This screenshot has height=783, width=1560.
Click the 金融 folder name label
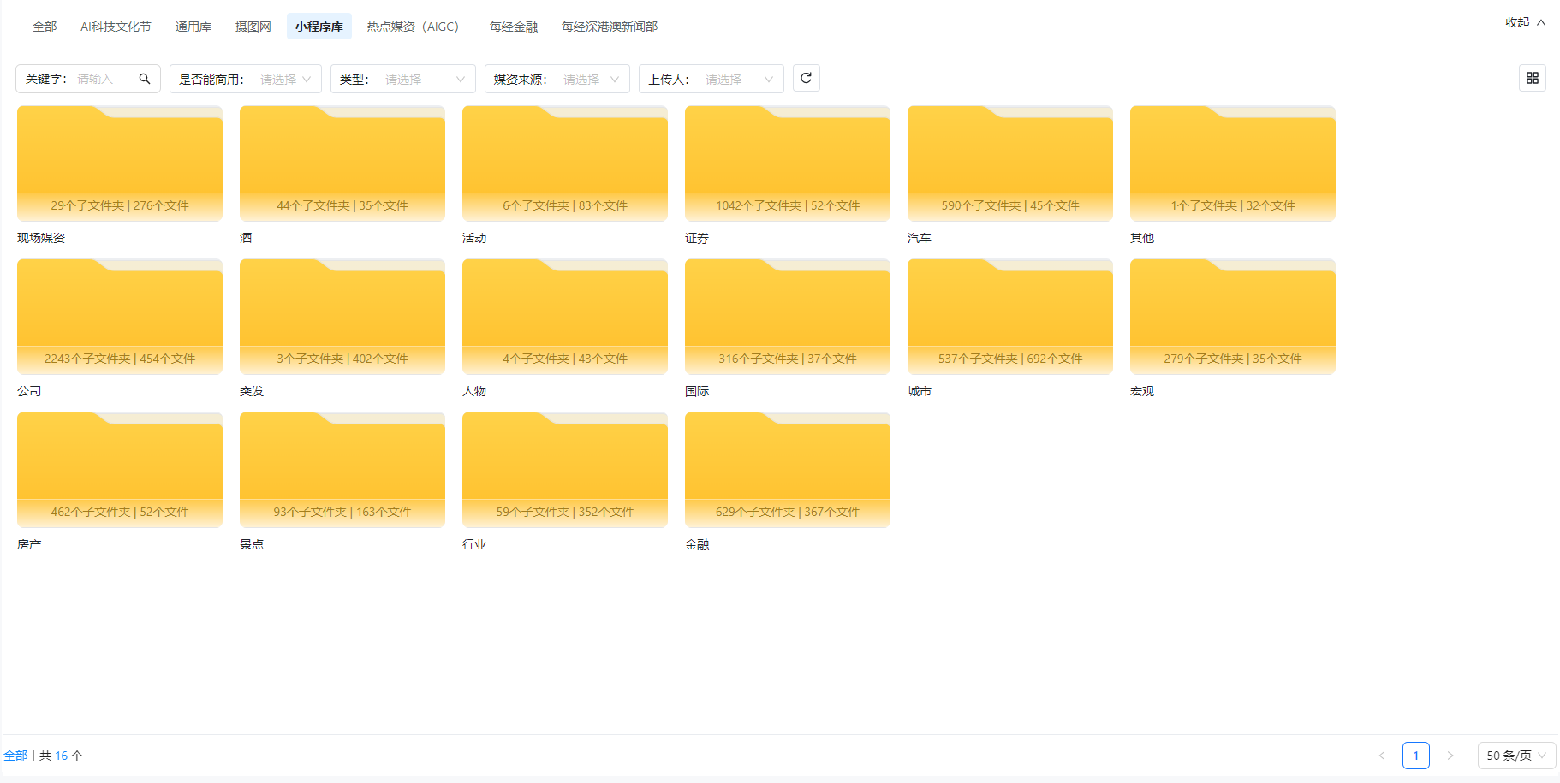pos(697,544)
